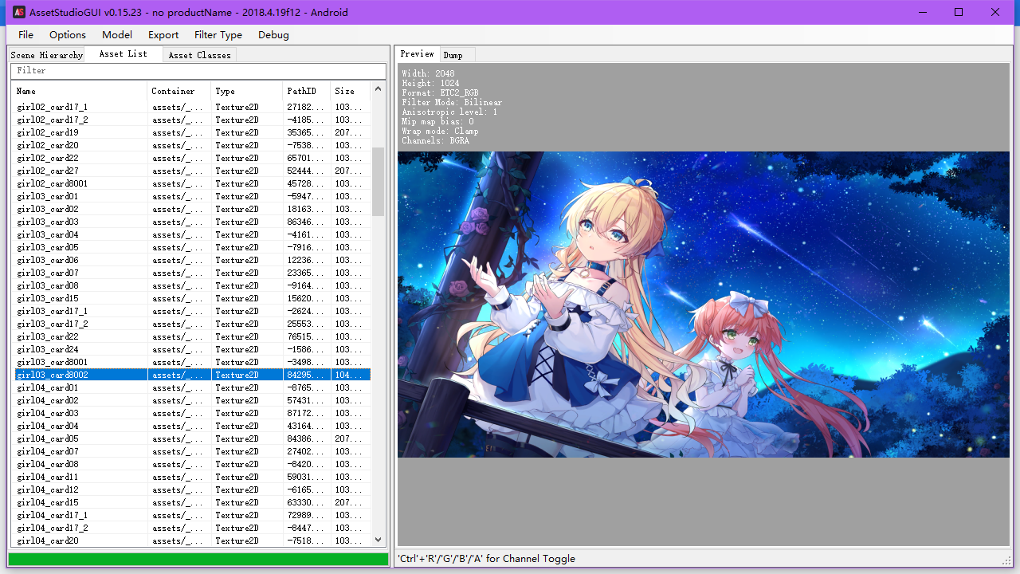This screenshot has width=1020, height=574.
Task: Open the File menu
Action: [26, 35]
